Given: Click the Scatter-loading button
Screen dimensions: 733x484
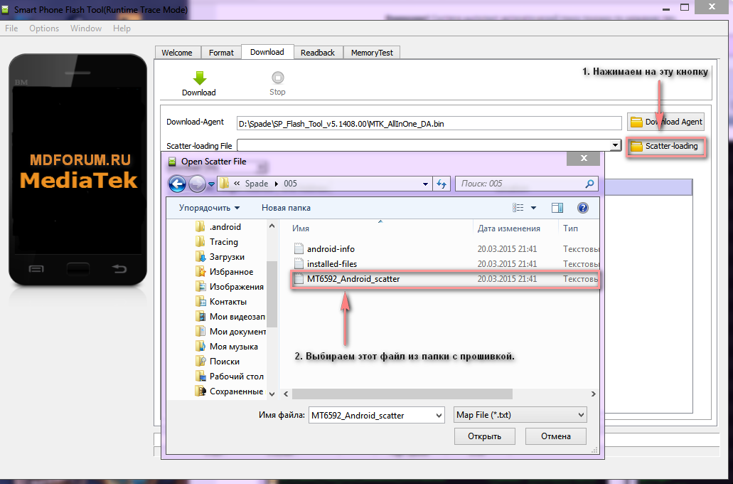Looking at the screenshot, I should [x=665, y=146].
